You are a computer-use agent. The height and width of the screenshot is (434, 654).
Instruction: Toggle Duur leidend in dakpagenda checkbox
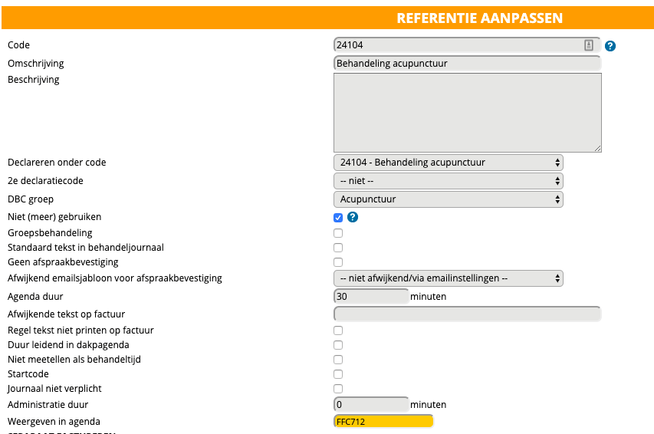pyautogui.click(x=338, y=345)
